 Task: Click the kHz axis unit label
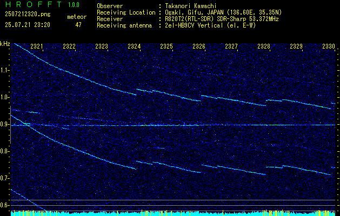click(5, 44)
